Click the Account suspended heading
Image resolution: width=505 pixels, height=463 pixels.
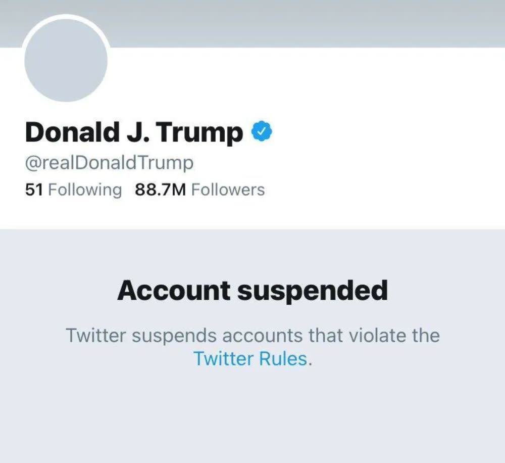[252, 290]
